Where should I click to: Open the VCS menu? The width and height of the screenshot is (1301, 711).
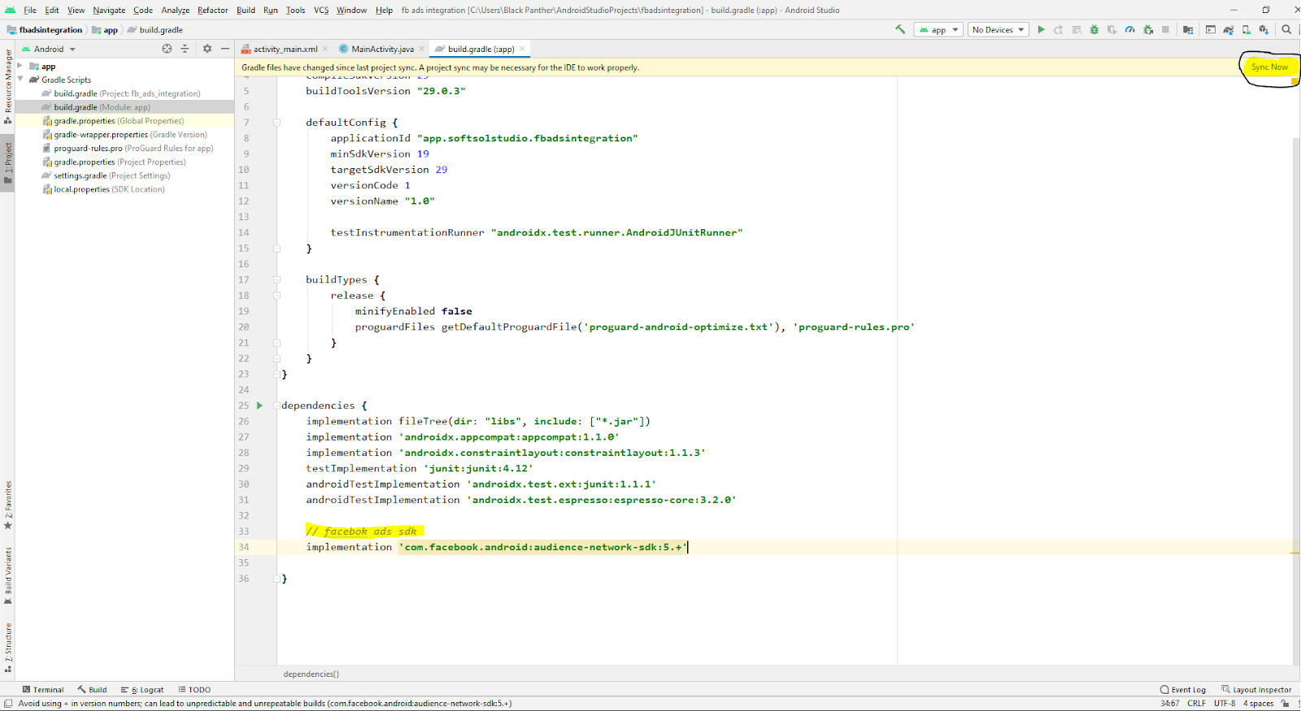coord(321,10)
